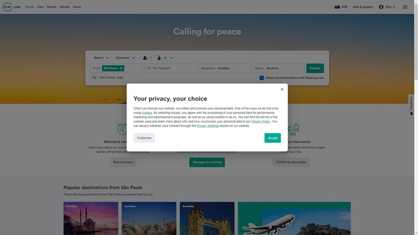The height and width of the screenshot is (235, 418).
Task: Open the Rooms menu item
Action: 52,7
